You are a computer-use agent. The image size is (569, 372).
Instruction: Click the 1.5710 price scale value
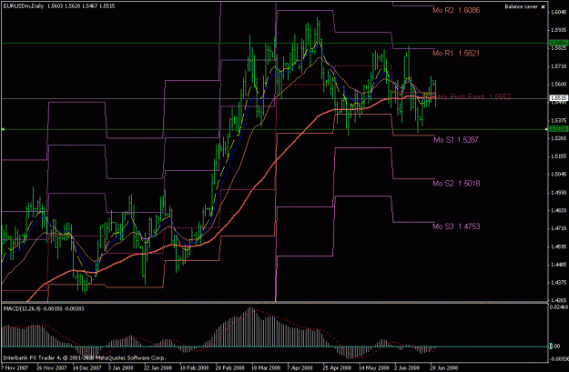tap(558, 66)
